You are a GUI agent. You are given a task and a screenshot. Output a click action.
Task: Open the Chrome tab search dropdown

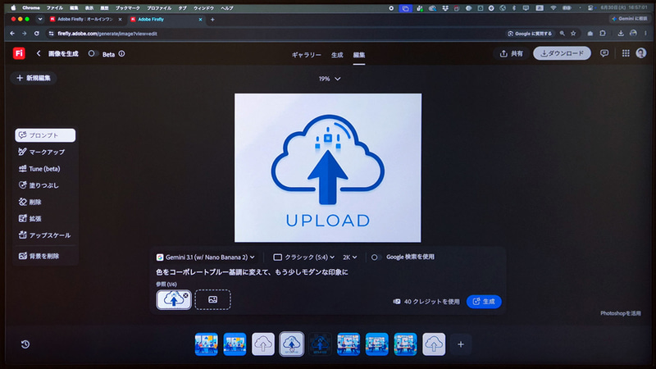coord(39,19)
